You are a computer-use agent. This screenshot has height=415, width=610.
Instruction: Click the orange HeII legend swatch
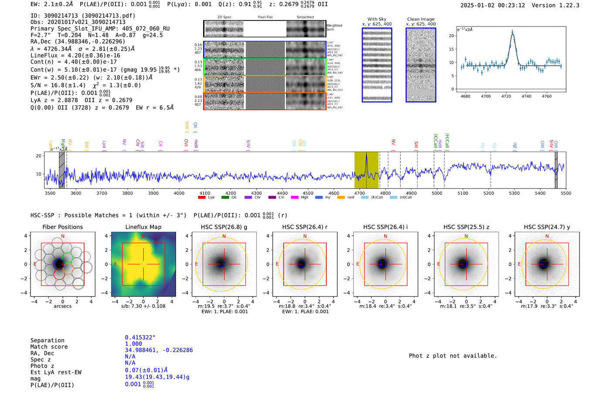[x=341, y=198]
